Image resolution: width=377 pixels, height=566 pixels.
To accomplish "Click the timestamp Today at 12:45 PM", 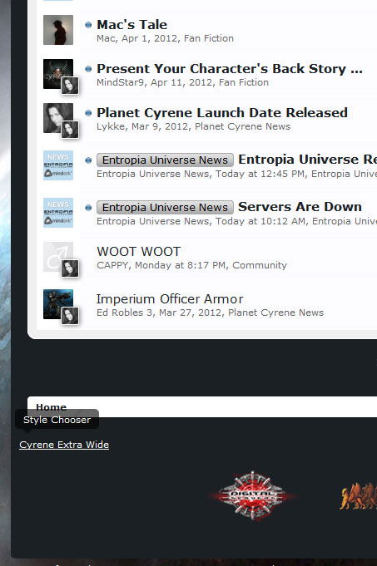I will [x=260, y=174].
